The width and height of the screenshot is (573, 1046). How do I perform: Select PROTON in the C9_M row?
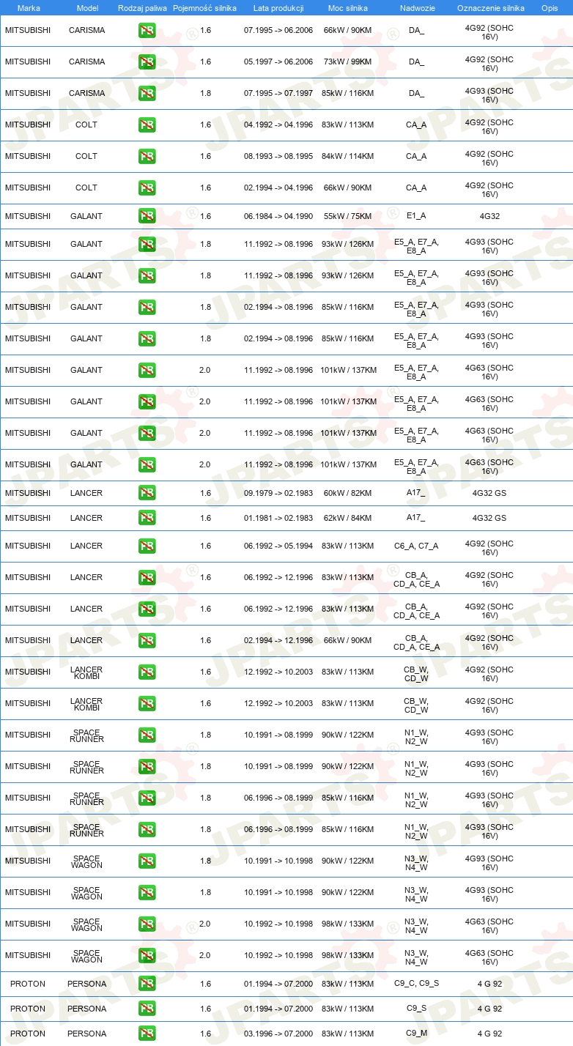pyautogui.click(x=28, y=1034)
